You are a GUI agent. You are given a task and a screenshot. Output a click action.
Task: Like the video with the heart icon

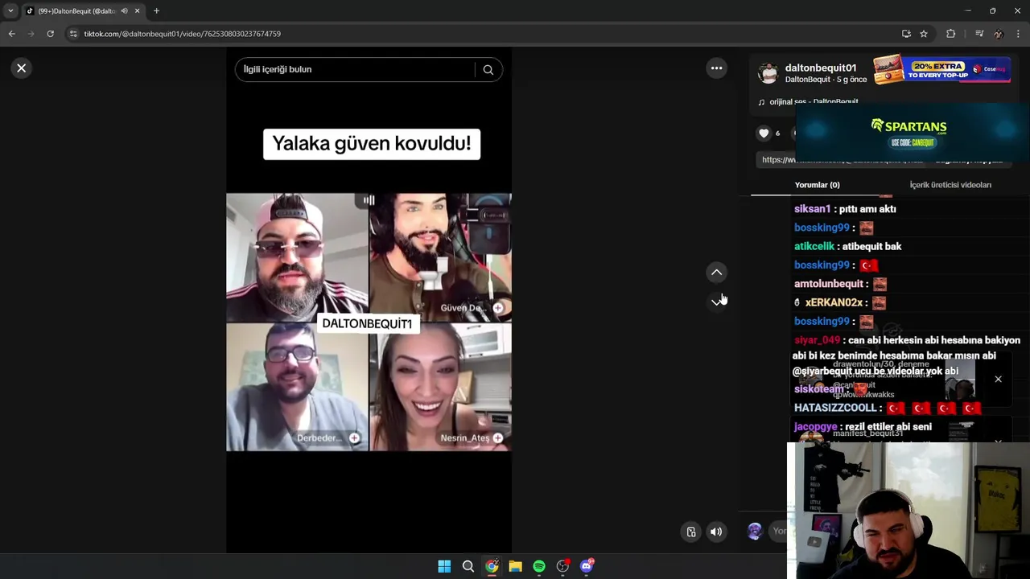click(x=764, y=133)
